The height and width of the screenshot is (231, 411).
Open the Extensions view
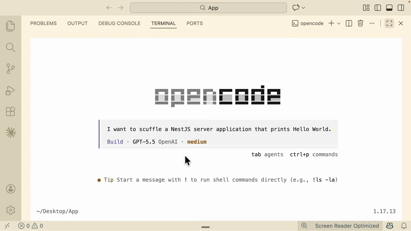pos(11,111)
